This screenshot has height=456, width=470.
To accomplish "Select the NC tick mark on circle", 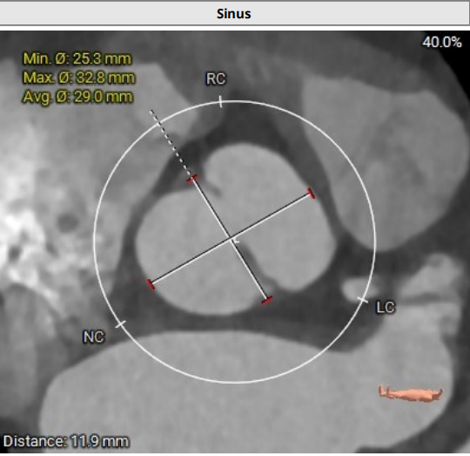I will 121,324.
